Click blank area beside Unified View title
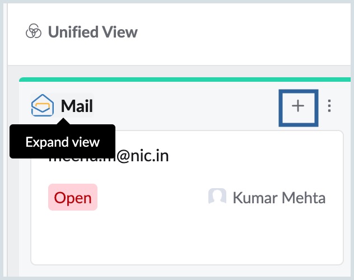354x280 pixels. 243,32
